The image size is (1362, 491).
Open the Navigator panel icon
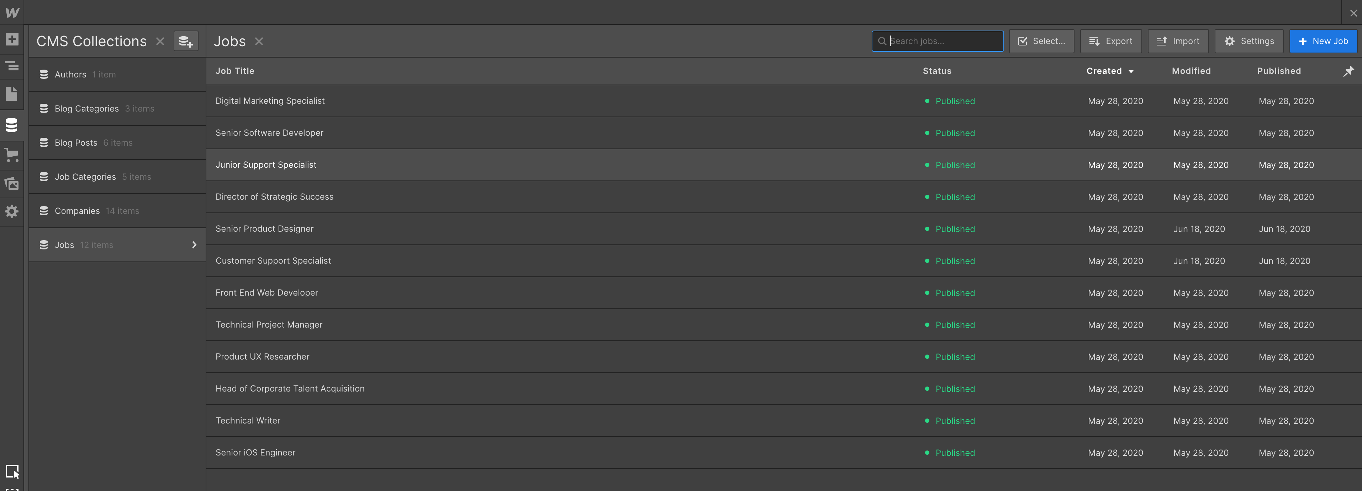click(x=12, y=66)
